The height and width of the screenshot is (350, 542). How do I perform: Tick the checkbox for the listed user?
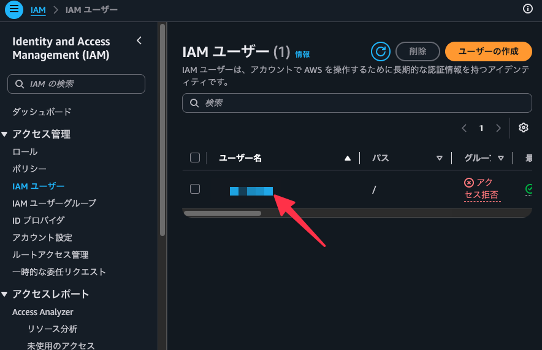click(195, 189)
